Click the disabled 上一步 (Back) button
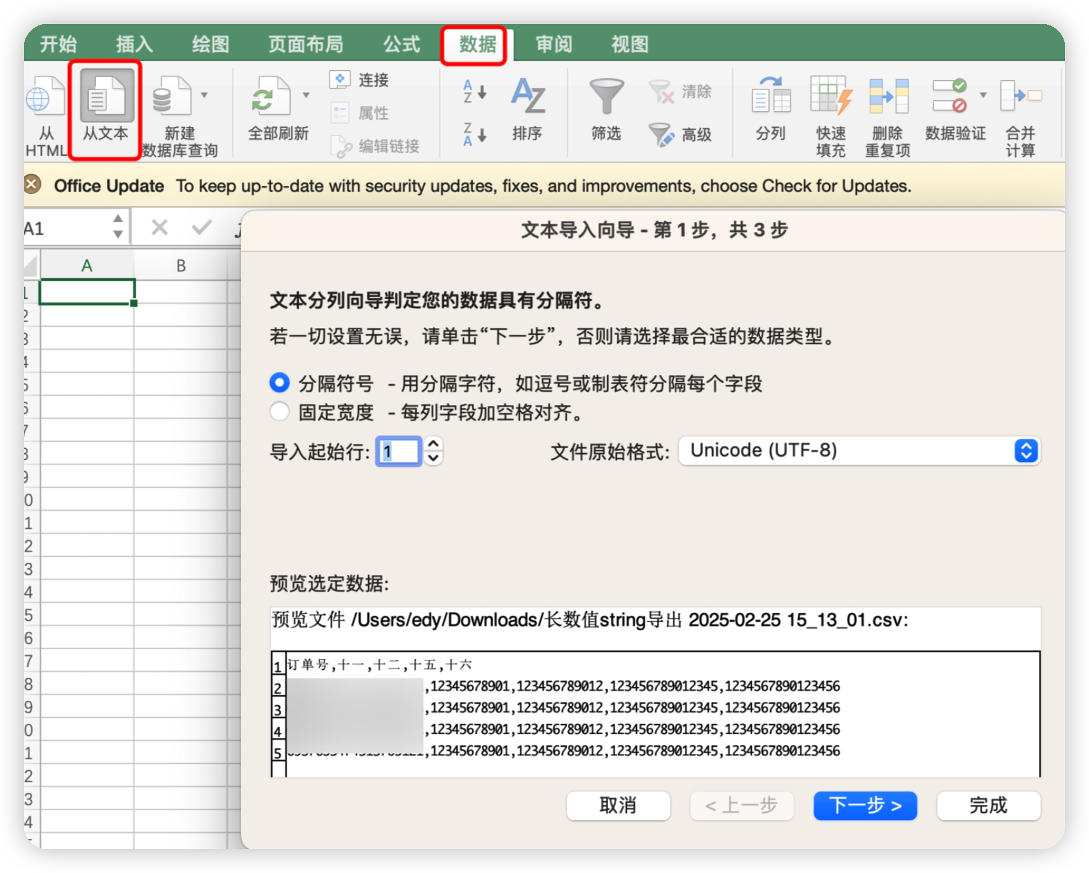Viewport: 1089px width, 873px height. click(742, 805)
